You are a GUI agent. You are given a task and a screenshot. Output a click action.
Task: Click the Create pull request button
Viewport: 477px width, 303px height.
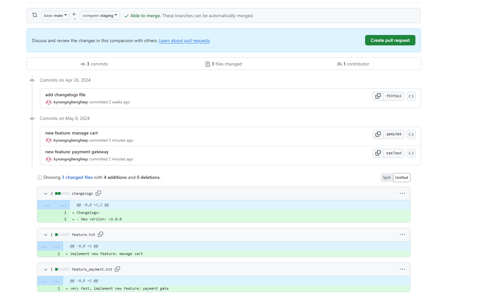[x=390, y=41]
